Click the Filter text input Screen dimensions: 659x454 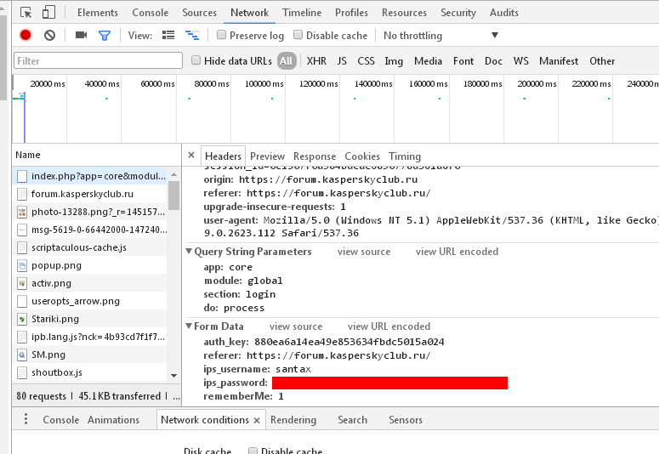(x=98, y=61)
